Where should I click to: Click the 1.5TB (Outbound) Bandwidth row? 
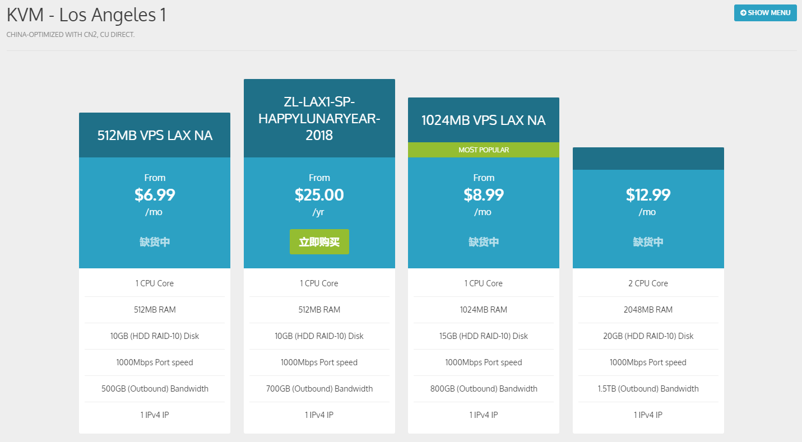(648, 389)
